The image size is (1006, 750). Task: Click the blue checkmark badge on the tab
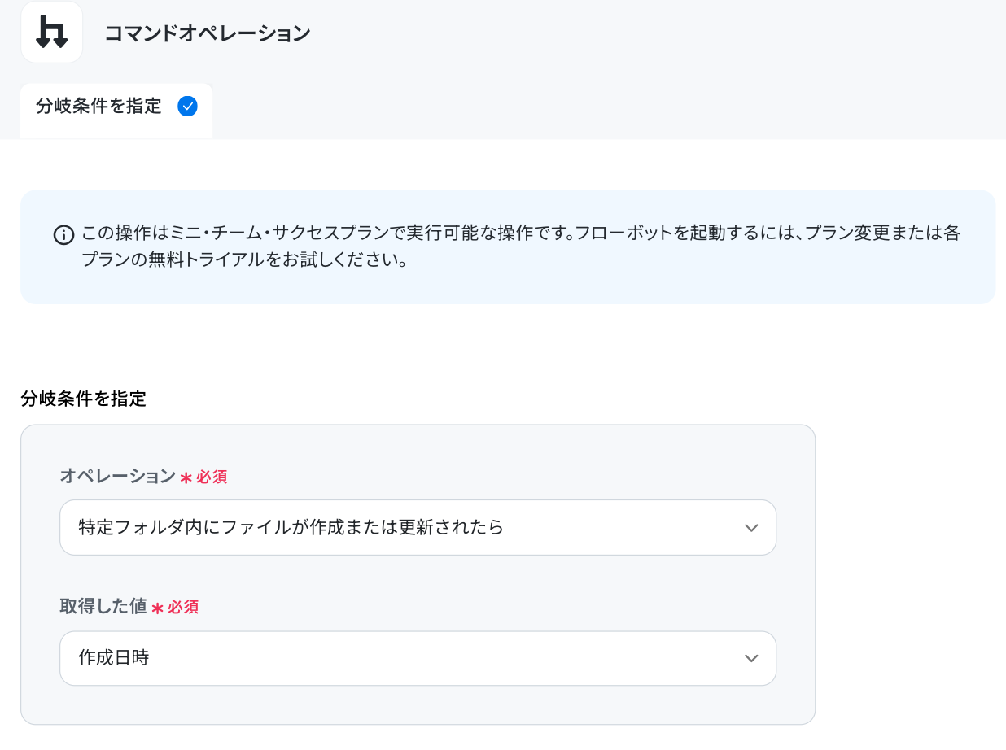point(187,107)
